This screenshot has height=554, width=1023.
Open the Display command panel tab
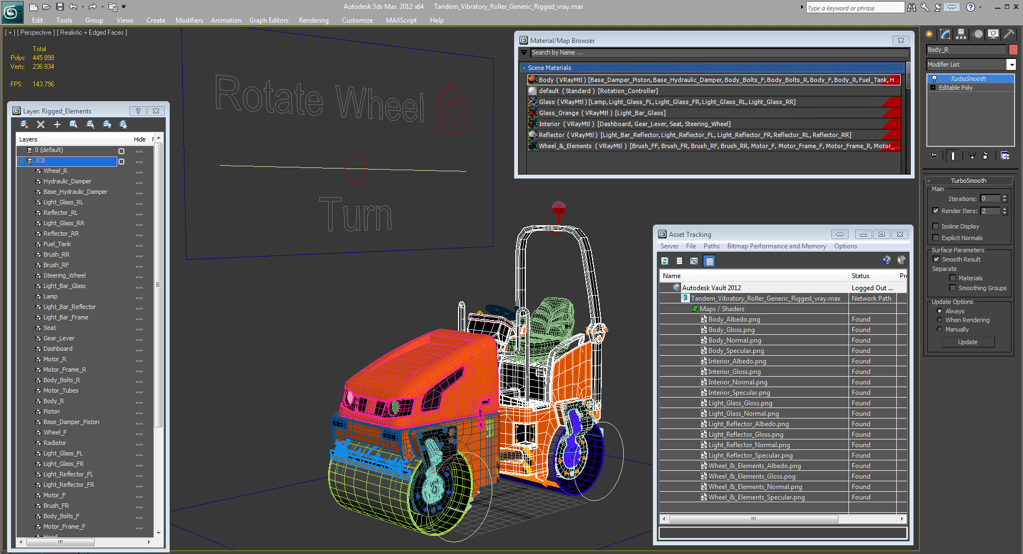point(993,34)
